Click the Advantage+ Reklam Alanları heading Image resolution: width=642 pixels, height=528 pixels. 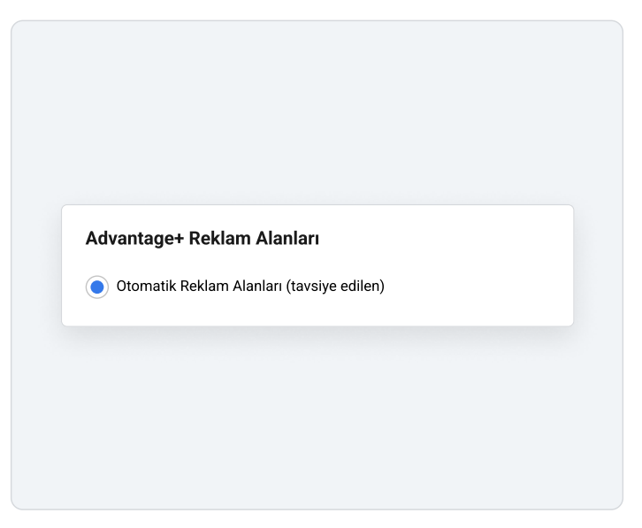202,239
